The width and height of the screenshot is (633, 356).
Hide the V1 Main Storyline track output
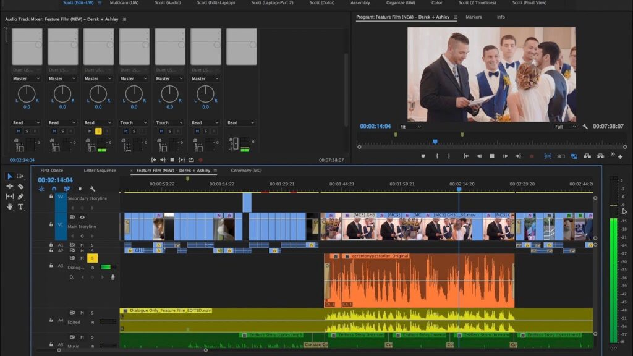pos(82,218)
